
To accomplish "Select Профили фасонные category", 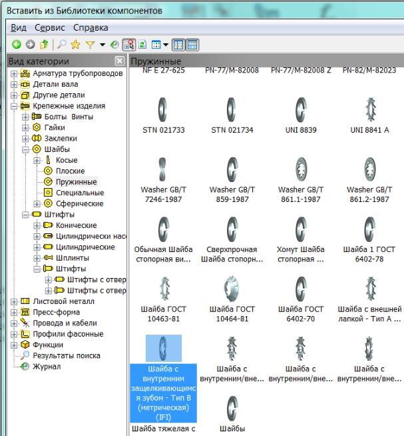I will [x=68, y=334].
